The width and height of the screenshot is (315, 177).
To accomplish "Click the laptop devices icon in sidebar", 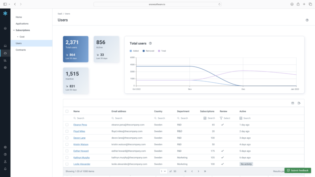I will [5, 45].
